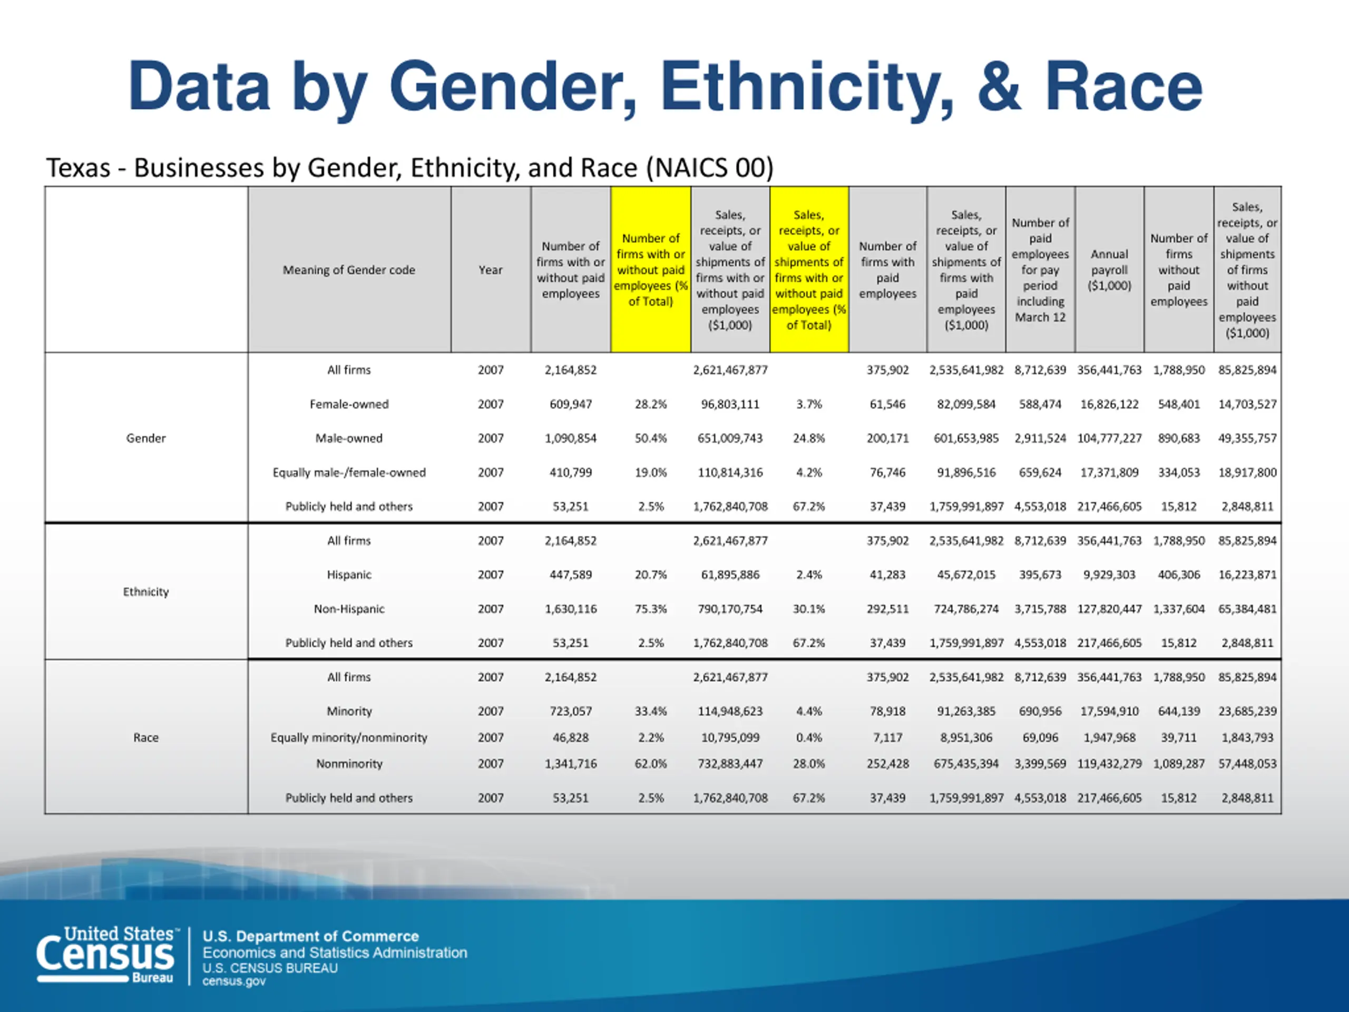Click the 20.7% Hispanic percentage
The height and width of the screenshot is (1012, 1349).
(651, 575)
